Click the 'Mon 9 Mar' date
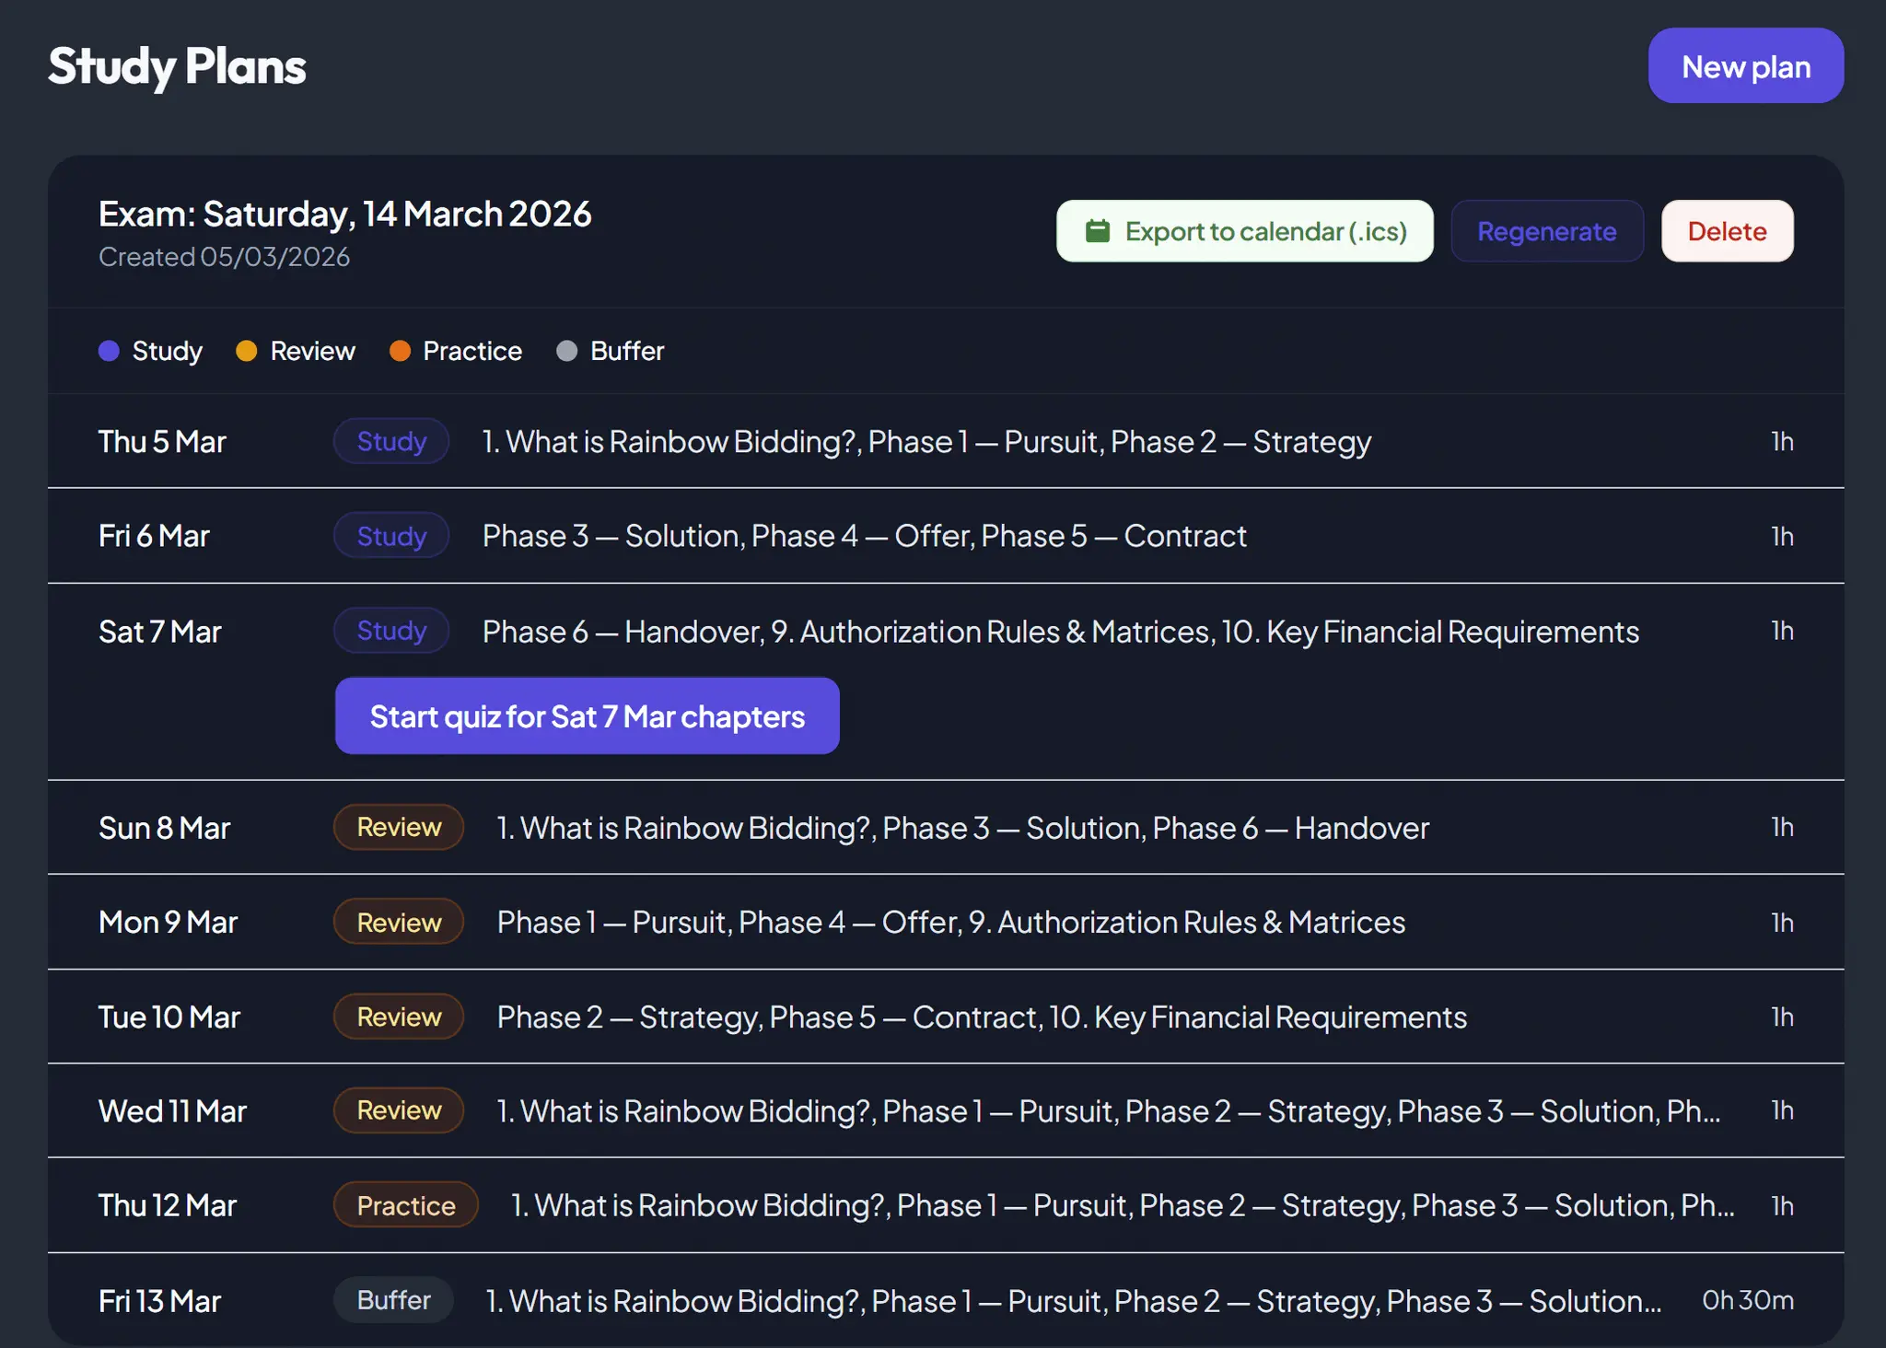This screenshot has height=1348, width=1886. point(168,923)
